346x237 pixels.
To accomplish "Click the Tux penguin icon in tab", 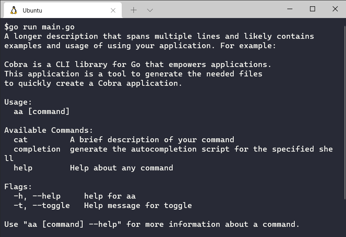I will [x=14, y=10].
